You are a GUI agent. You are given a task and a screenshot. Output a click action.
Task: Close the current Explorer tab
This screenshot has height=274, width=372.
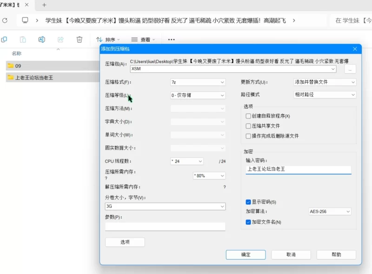click(27, 5)
